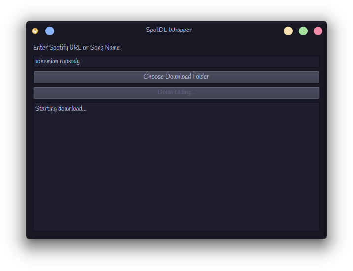Click the disabled Downloading... button
The width and height of the screenshot is (353, 271).
click(x=176, y=93)
